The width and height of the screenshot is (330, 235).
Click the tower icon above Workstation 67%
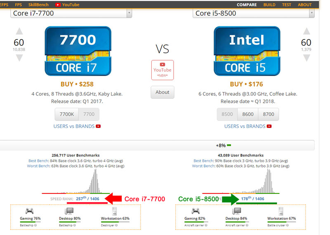coord(281,211)
